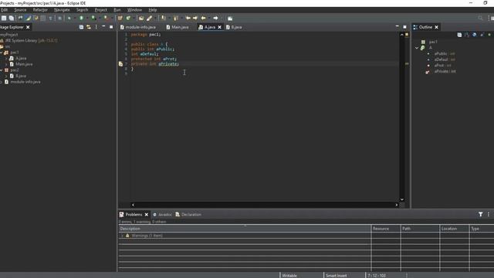Click the Open Type toolbar icon
Image resolution: width=494 pixels, height=278 pixels.
click(141, 19)
